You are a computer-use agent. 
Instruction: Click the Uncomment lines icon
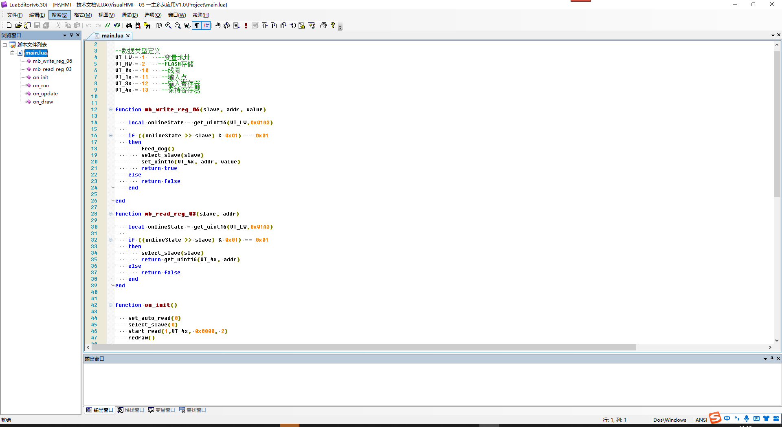117,25
